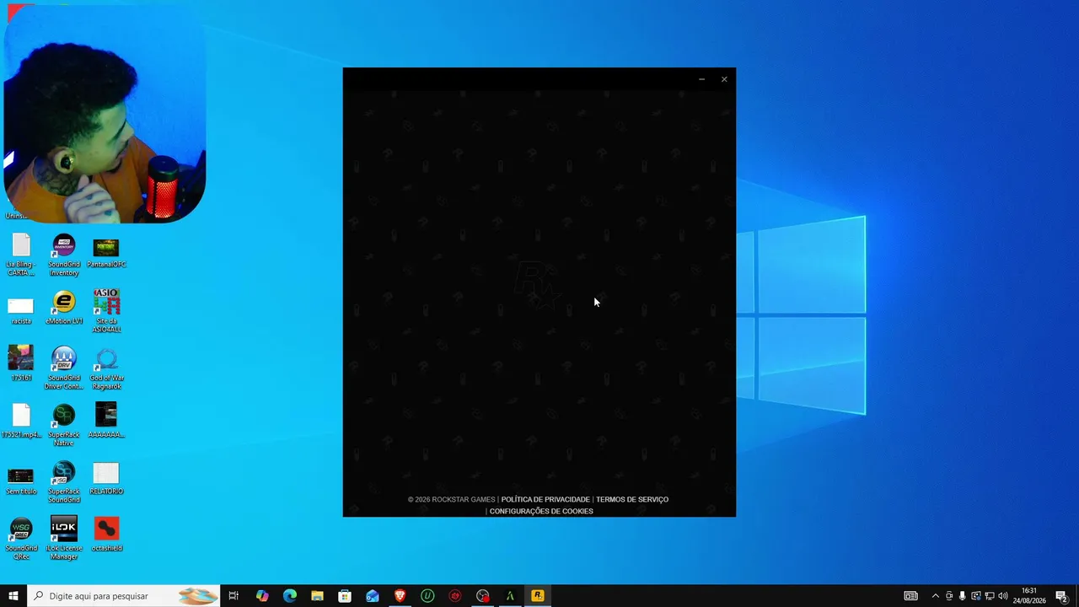Open Brave browser from the taskbar

[400, 596]
